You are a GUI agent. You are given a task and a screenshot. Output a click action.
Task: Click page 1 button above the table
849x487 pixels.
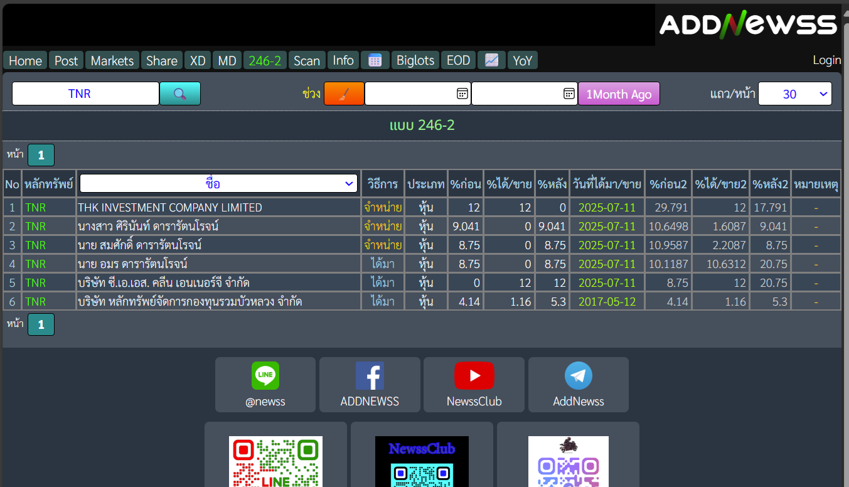[41, 155]
